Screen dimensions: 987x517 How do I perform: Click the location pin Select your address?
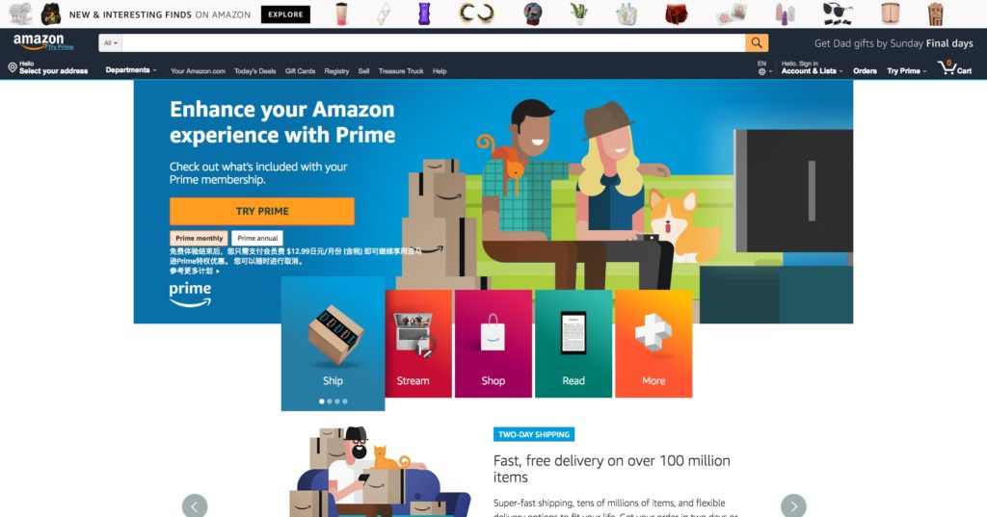pyautogui.click(x=48, y=67)
